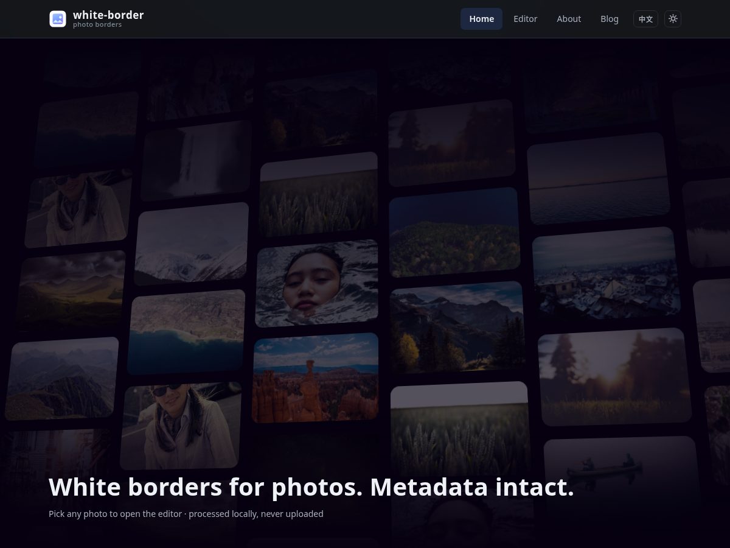Pick the green rolling hills stormy photo
Viewport: 730px width, 548px height.
[71, 292]
